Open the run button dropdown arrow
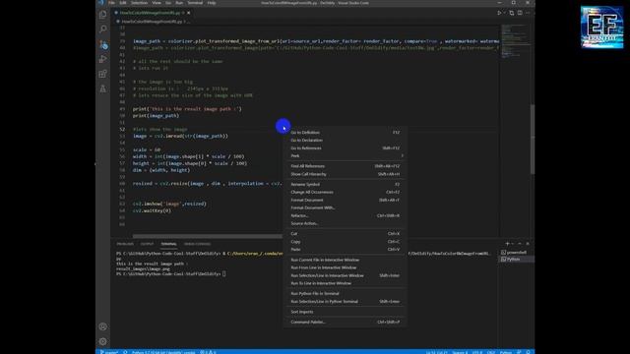This screenshot has height=354, width=630. click(504, 13)
